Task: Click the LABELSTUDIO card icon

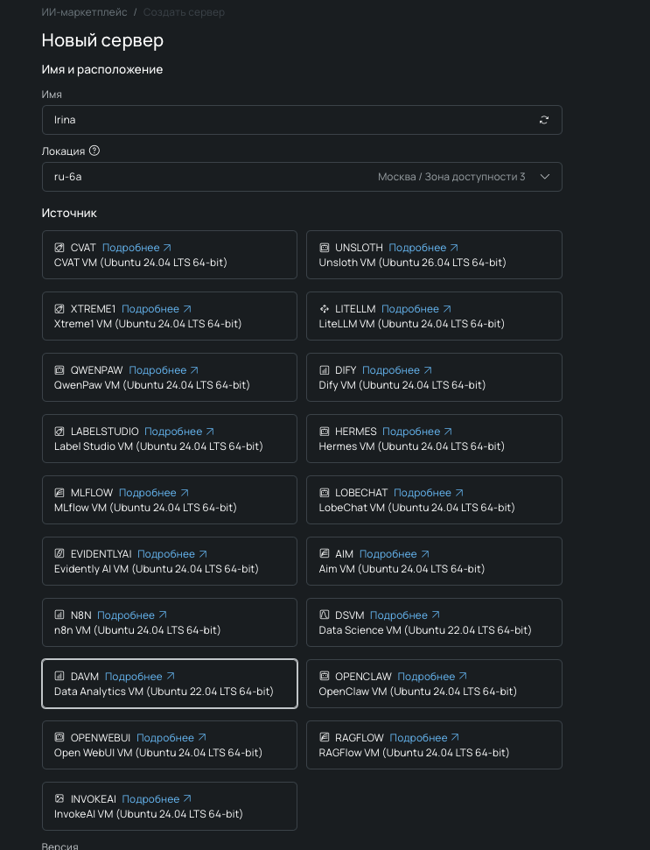Action: click(x=59, y=432)
